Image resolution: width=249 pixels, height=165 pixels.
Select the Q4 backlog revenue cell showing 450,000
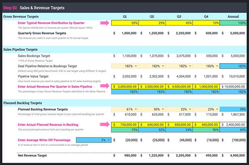(x=206, y=125)
